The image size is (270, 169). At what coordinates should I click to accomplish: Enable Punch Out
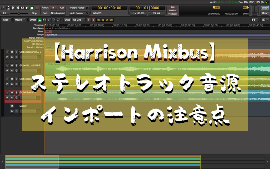(62, 8)
